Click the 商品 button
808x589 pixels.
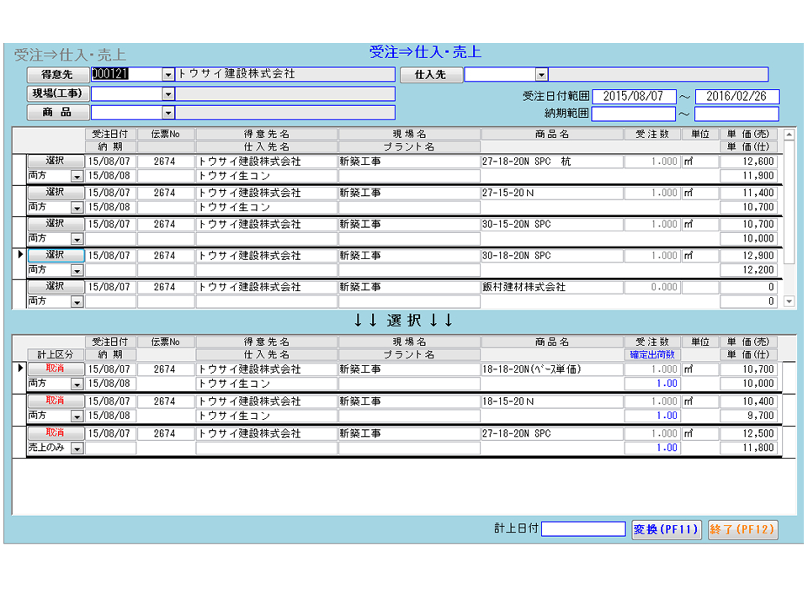(56, 112)
